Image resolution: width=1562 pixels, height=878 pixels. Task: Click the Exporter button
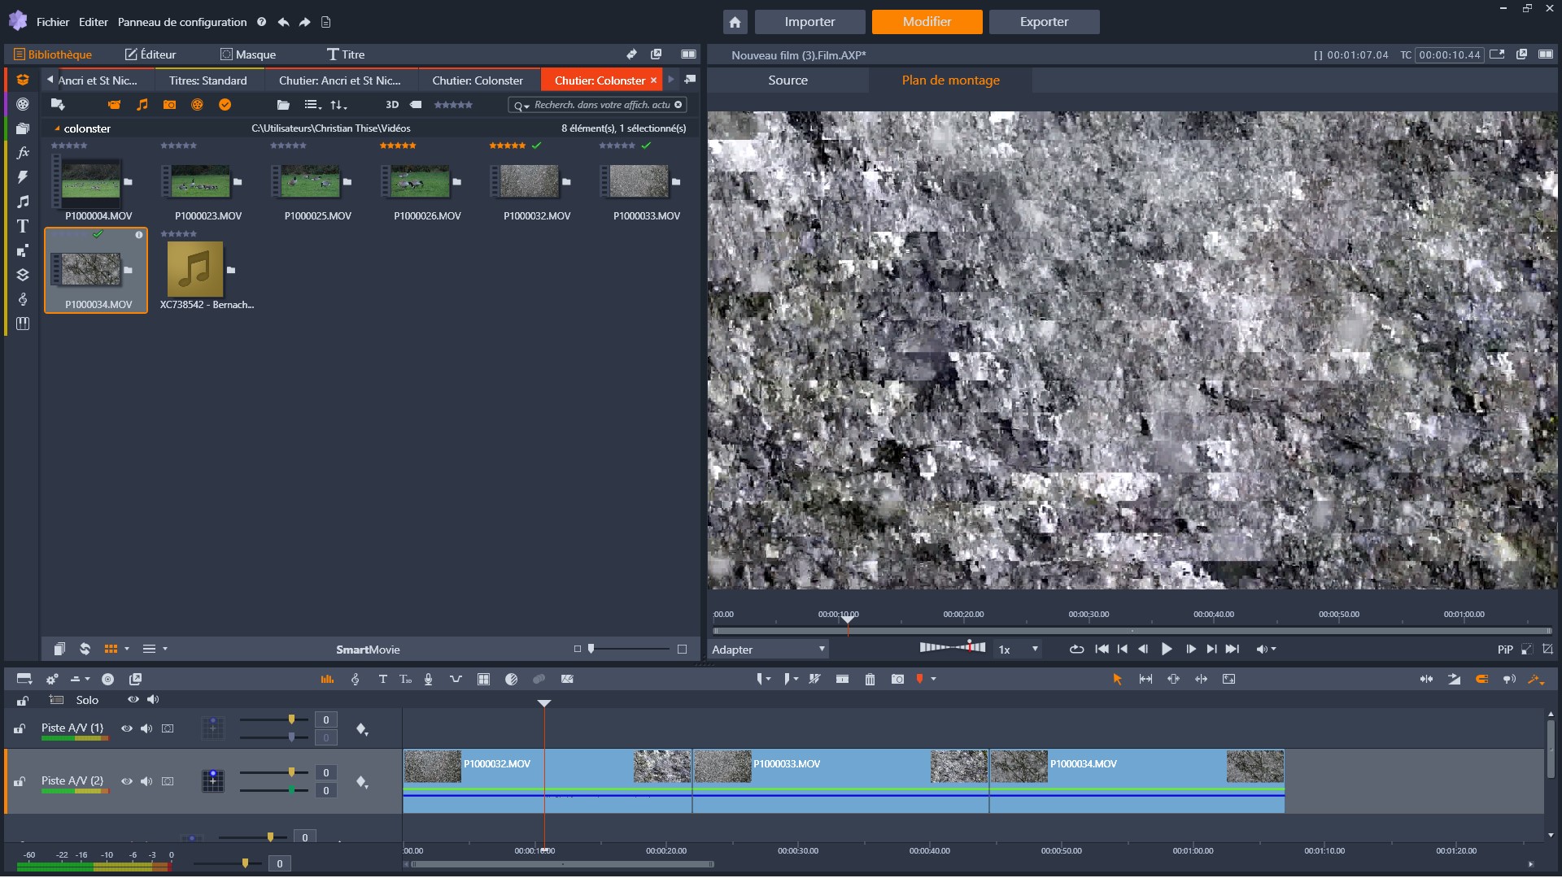(1044, 22)
